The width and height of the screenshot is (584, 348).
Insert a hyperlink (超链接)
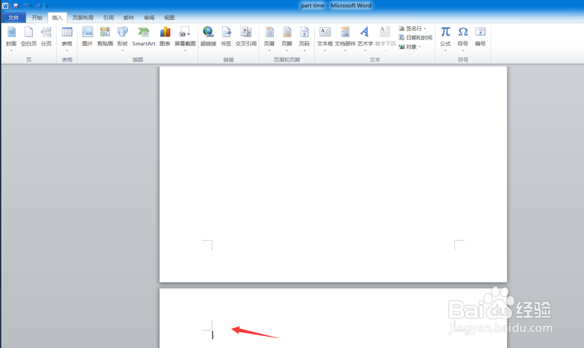pos(208,37)
